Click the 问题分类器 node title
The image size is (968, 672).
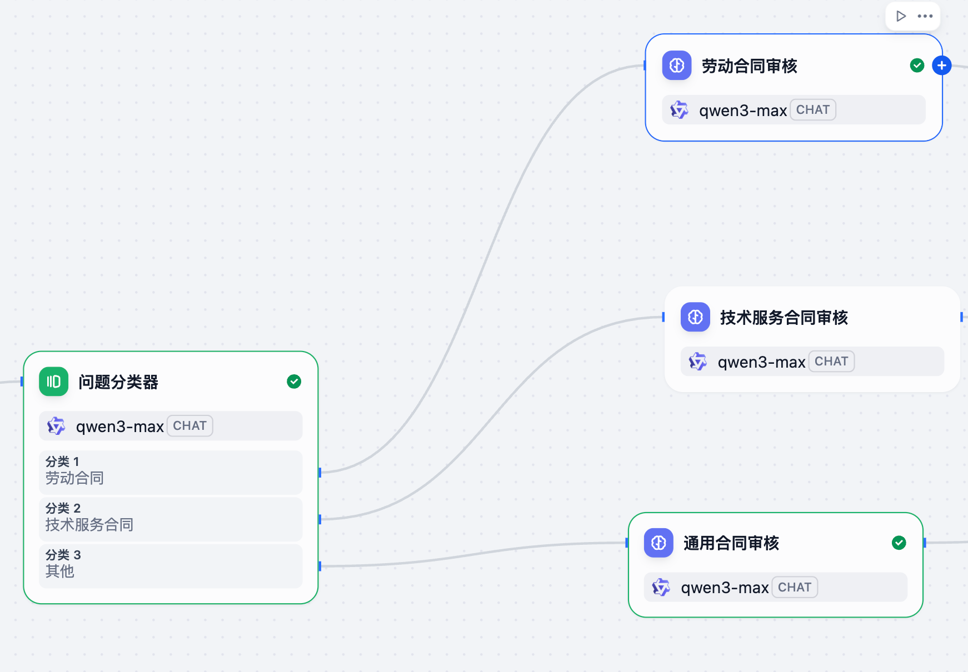click(x=118, y=382)
